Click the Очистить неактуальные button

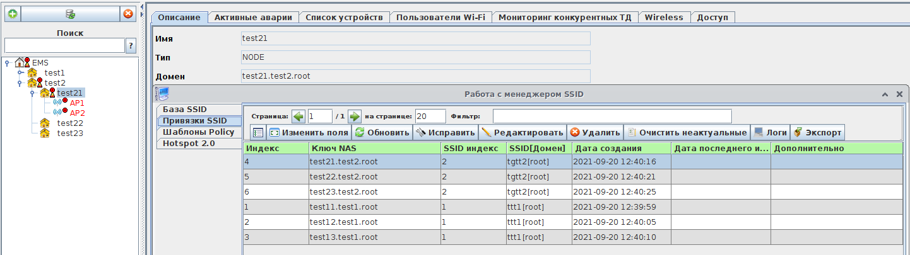click(x=687, y=132)
